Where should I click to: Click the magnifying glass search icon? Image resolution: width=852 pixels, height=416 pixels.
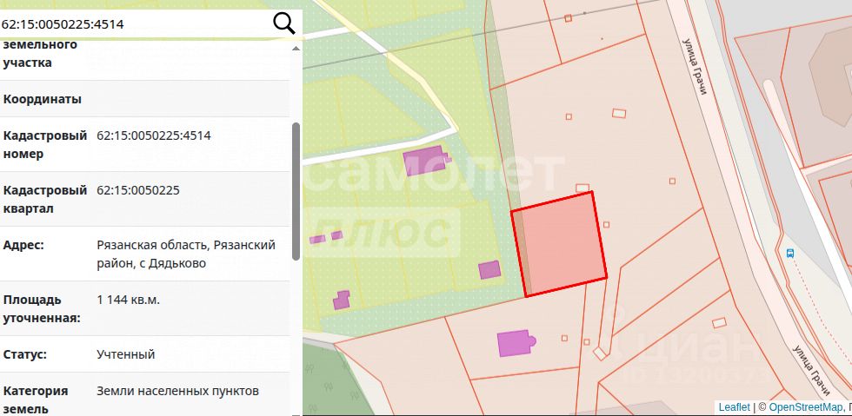coord(283,23)
